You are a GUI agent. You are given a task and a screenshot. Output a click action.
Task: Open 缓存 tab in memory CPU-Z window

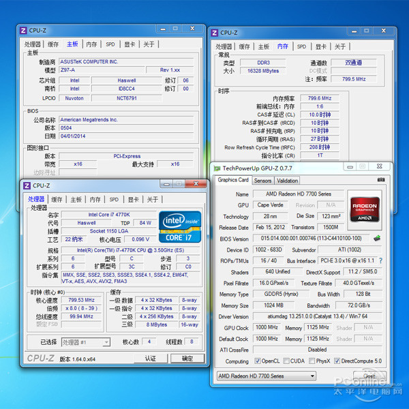245,46
